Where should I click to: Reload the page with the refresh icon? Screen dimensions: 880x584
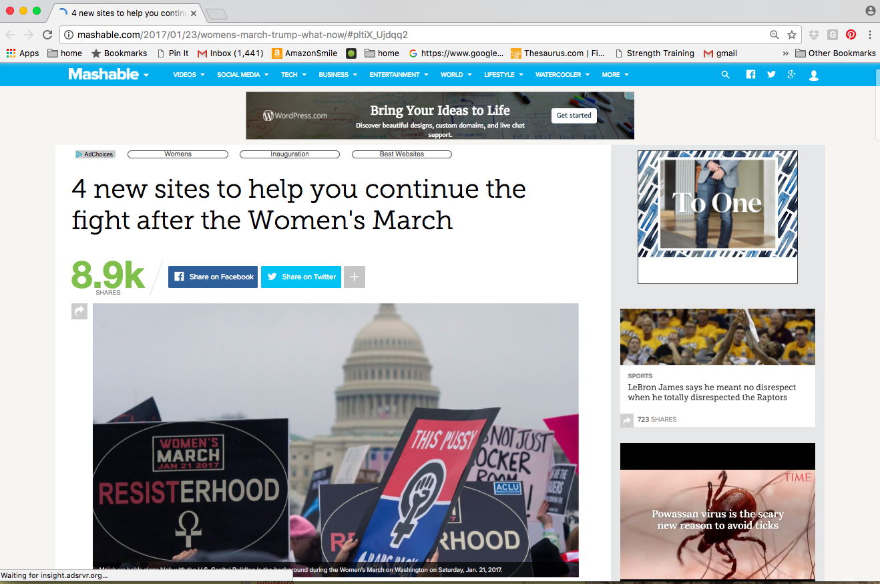pyautogui.click(x=47, y=35)
